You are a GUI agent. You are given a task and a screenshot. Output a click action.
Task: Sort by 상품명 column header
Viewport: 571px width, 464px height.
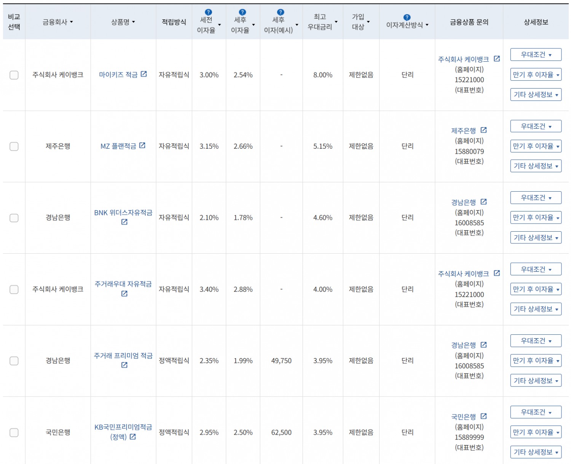pos(123,22)
